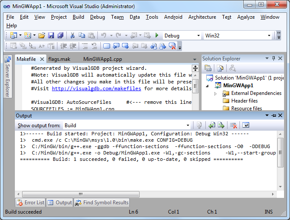Clear all Output pane text
This screenshot has width=290, height=220.
pyautogui.click(x=233, y=125)
